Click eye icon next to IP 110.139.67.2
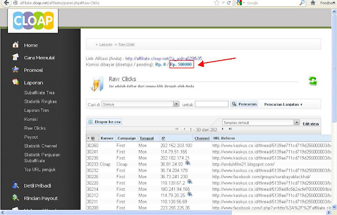This screenshot has height=215, width=337. [190, 182]
